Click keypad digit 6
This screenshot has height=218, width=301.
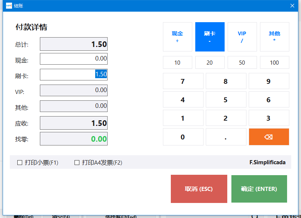[x=269, y=100]
